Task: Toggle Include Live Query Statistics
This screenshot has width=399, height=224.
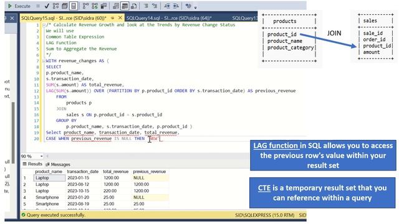Action: [x=95, y=6]
